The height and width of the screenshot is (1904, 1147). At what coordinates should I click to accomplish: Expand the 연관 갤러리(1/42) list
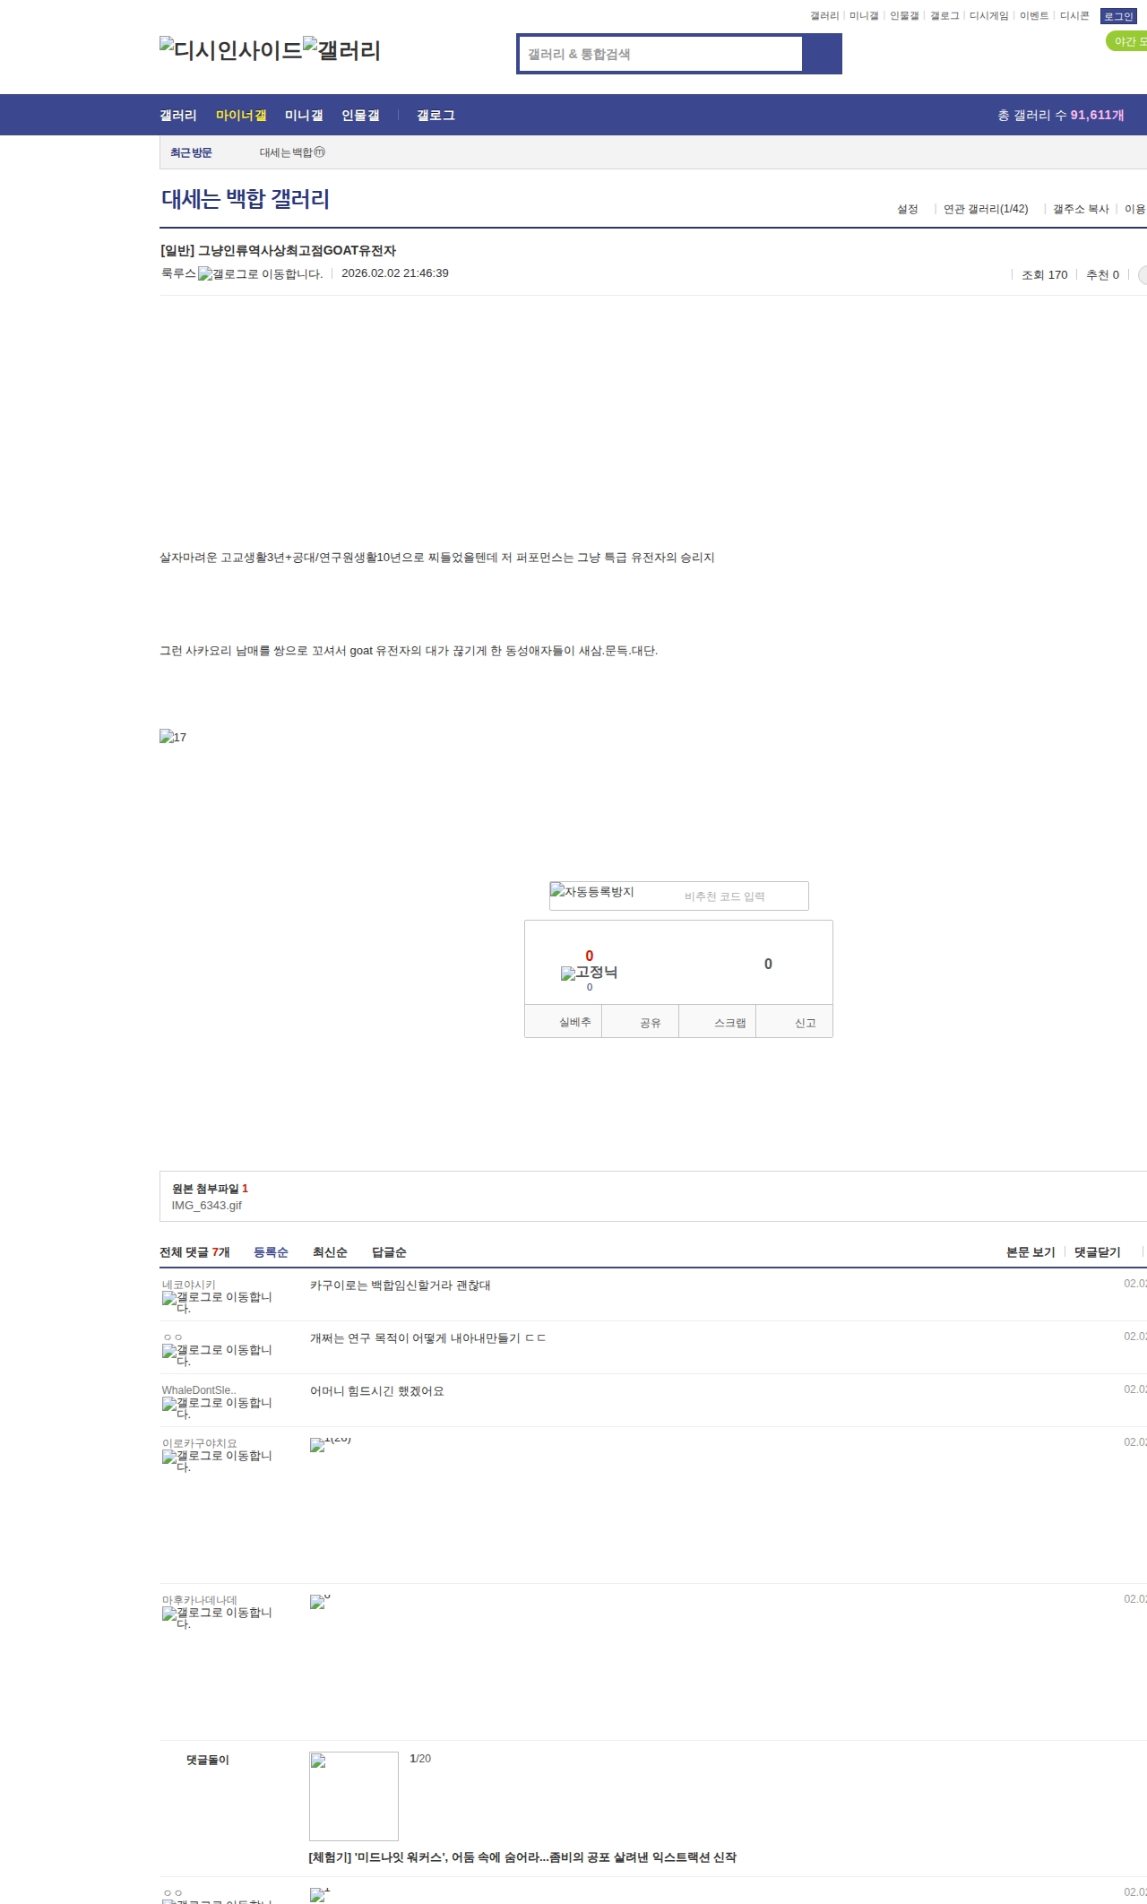click(x=985, y=209)
